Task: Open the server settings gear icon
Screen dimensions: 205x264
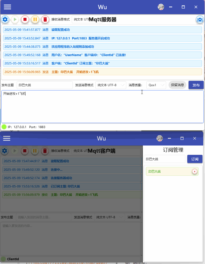Action: pos(5,19)
